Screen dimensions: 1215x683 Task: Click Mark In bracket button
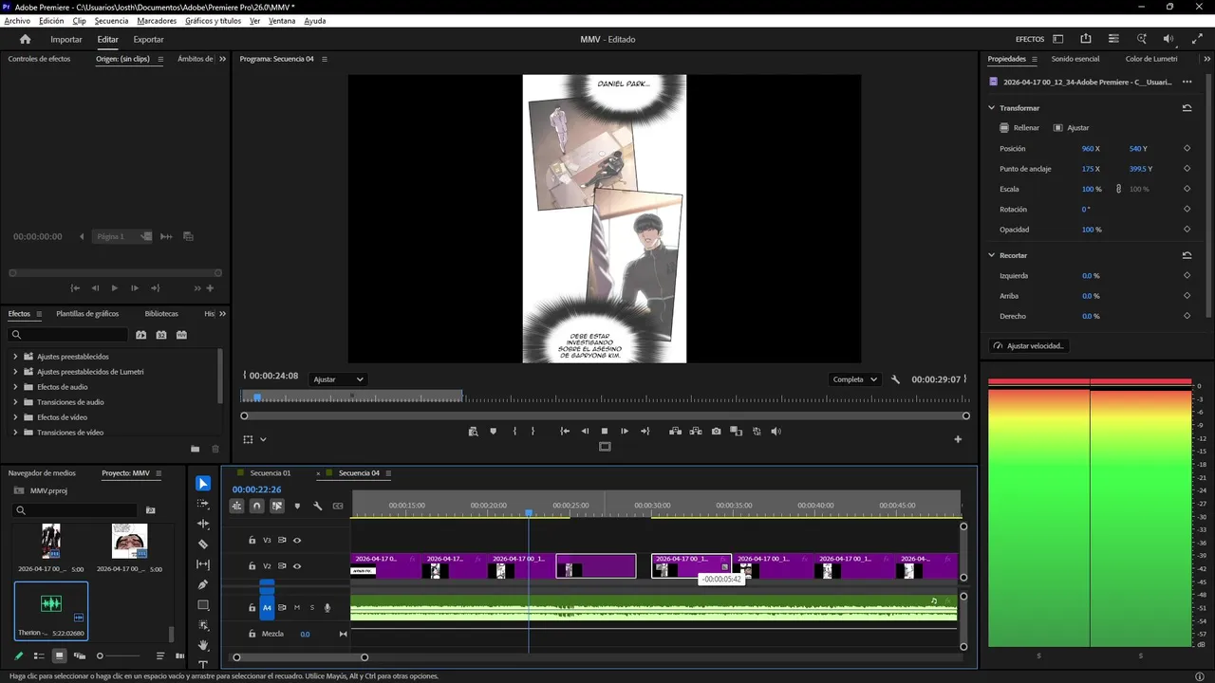(514, 432)
